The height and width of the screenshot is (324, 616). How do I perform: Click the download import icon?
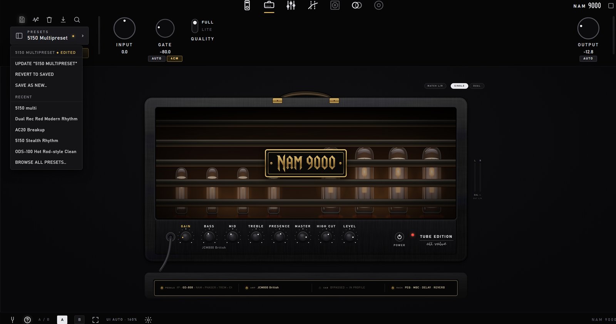point(63,20)
